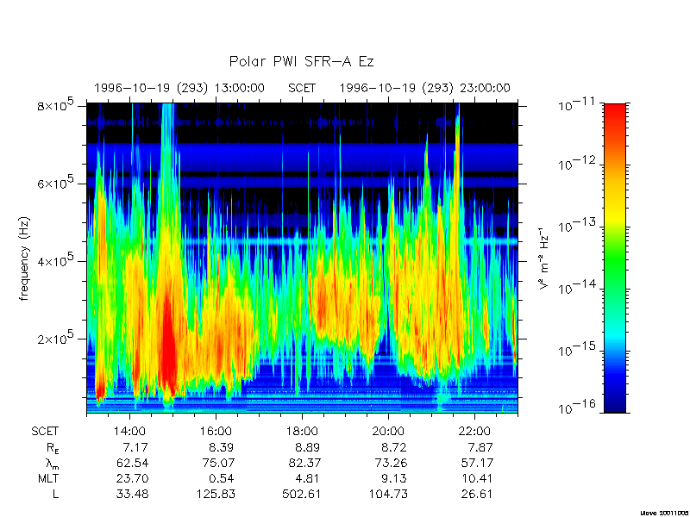Viewport: 690px width, 517px height.
Task: Select the 14:00 time axis tick label
Action: pyautogui.click(x=129, y=431)
